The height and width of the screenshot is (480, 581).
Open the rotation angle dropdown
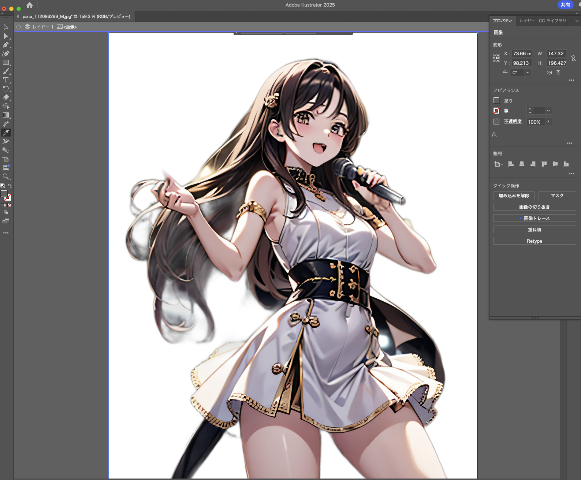528,72
